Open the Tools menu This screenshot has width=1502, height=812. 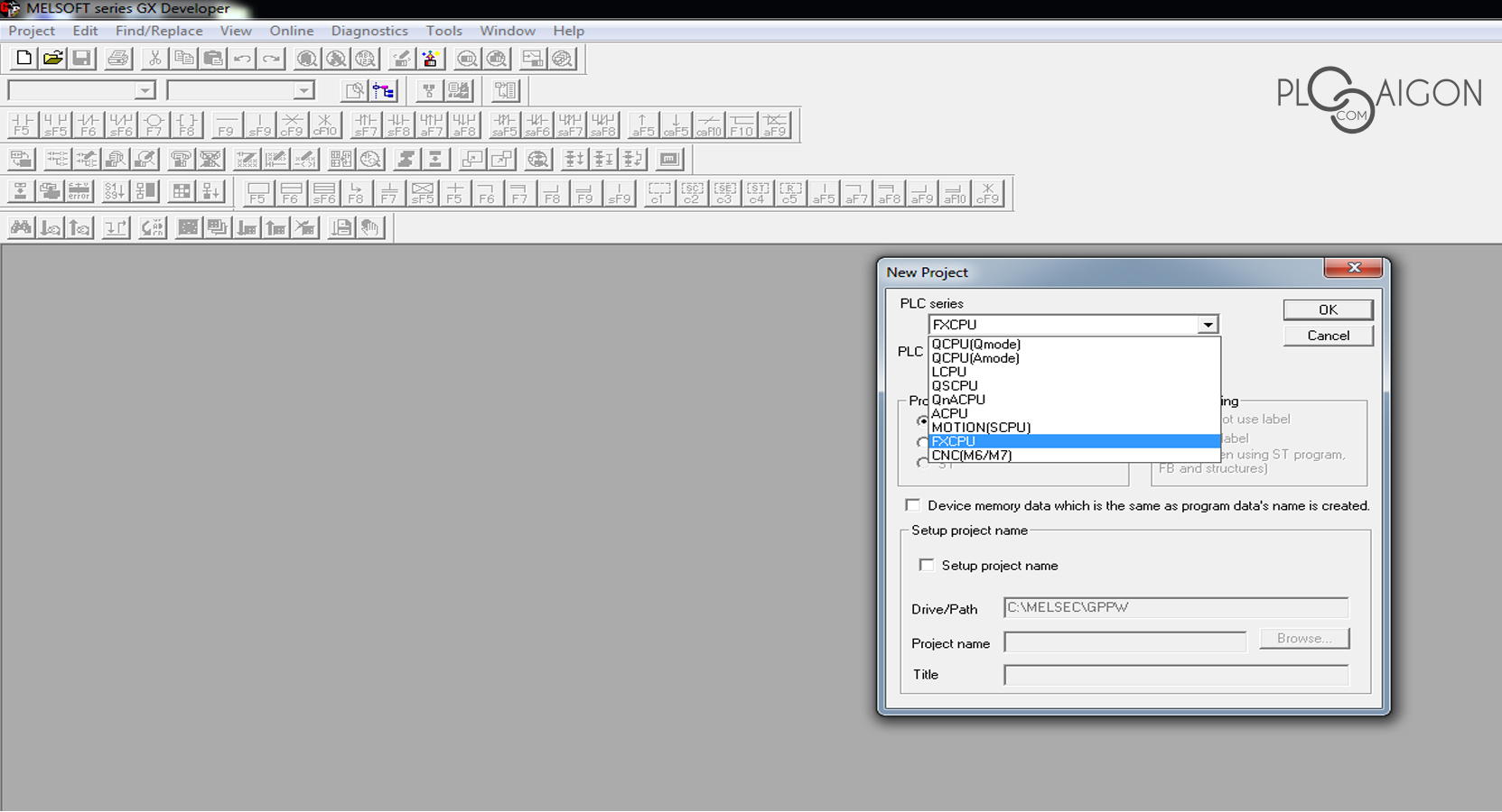click(x=443, y=31)
